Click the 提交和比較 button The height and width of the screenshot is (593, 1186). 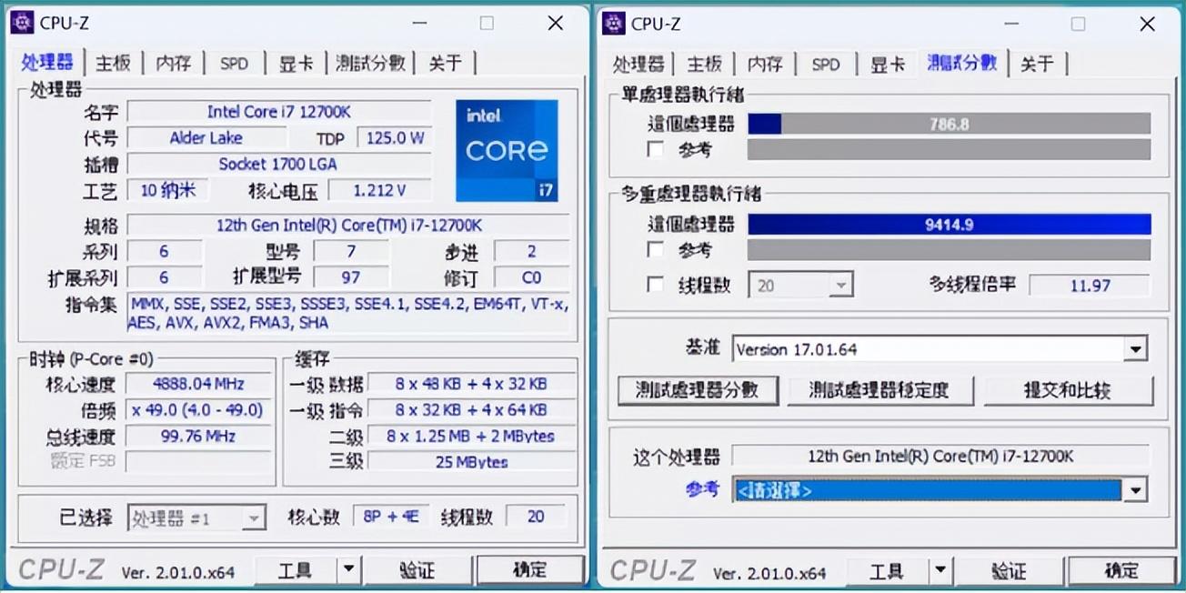(x=1069, y=389)
